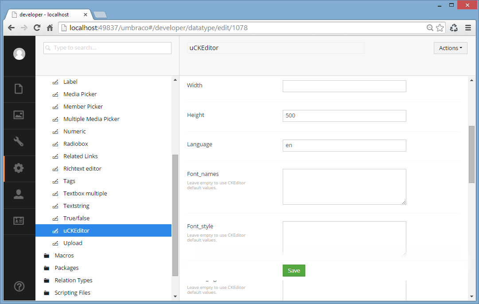Click the browser back arrow

pyautogui.click(x=12, y=28)
